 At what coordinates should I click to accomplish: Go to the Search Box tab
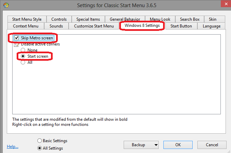pyautogui.click(x=190, y=19)
